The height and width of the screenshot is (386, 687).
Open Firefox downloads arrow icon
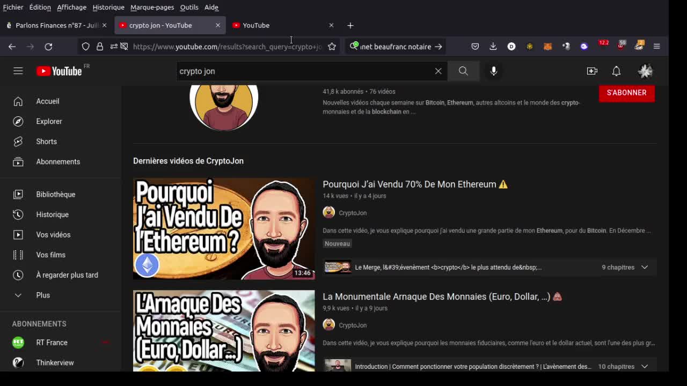[493, 47]
